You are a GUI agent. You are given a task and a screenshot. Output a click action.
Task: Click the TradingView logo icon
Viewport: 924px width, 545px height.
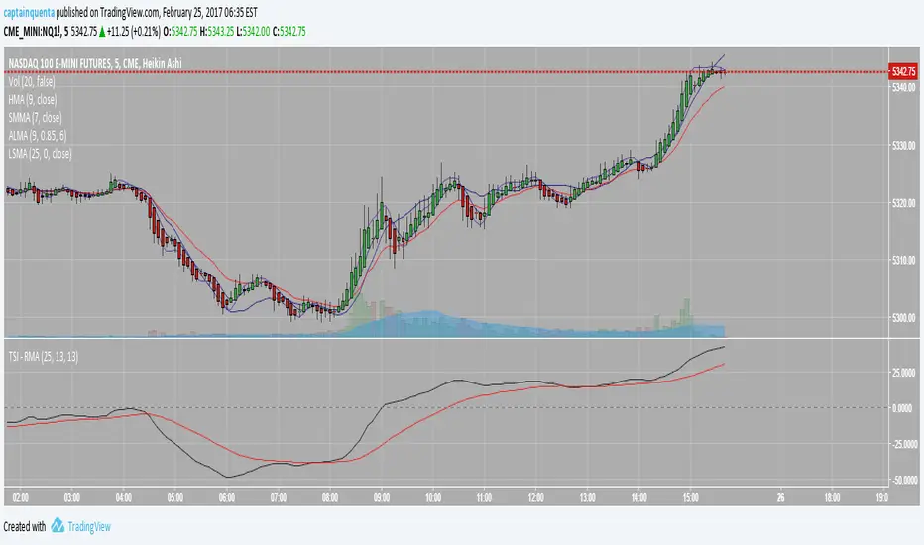(58, 525)
